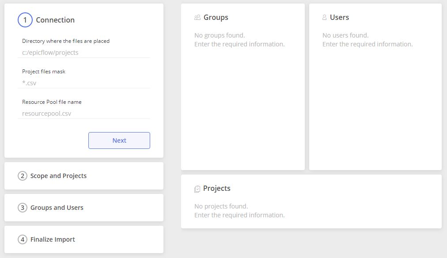The height and width of the screenshot is (258, 447).
Task: Click the 'No groups found' message
Action: [x=220, y=35]
